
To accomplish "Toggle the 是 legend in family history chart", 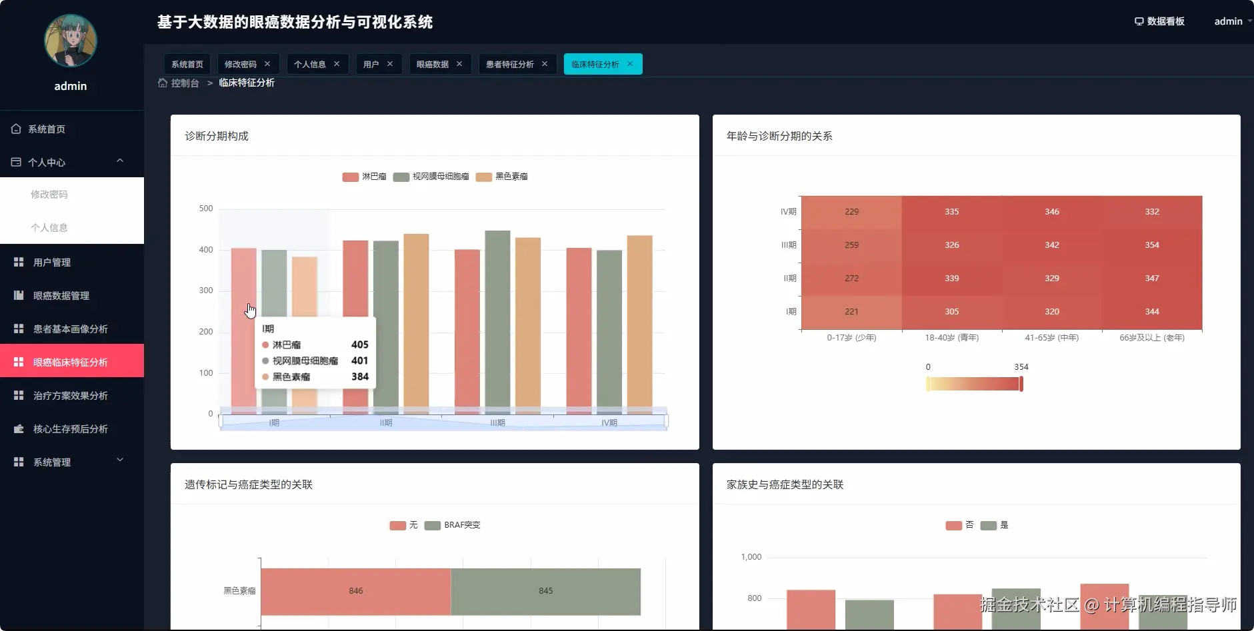I will point(994,525).
